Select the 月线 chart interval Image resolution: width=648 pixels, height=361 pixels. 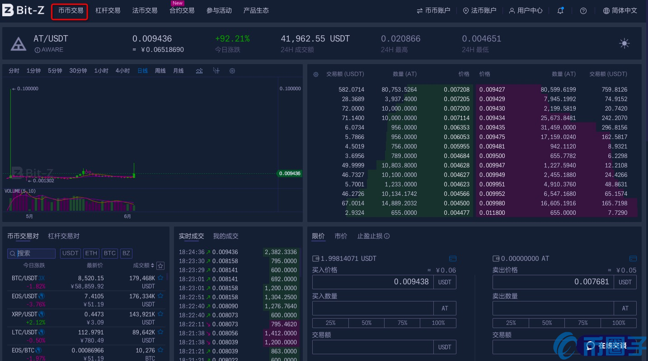click(178, 71)
